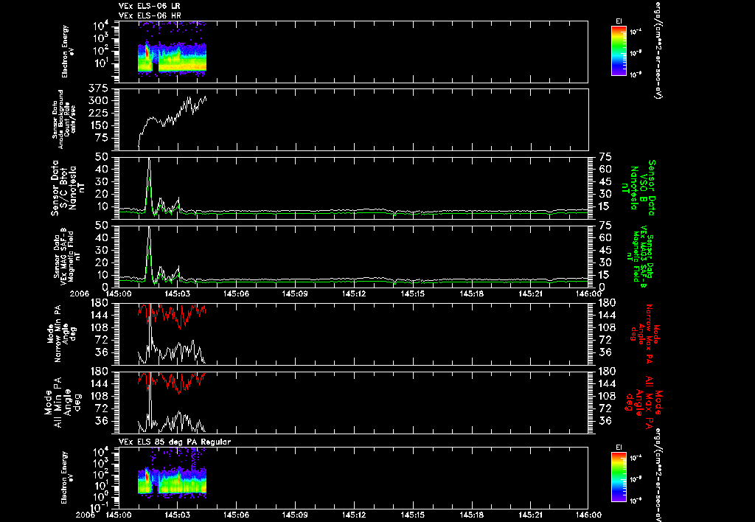The width and height of the screenshot is (755, 522).
Task: Click the '30' tick on the VEx MAG SAF-B left axis
Action: 102,251
